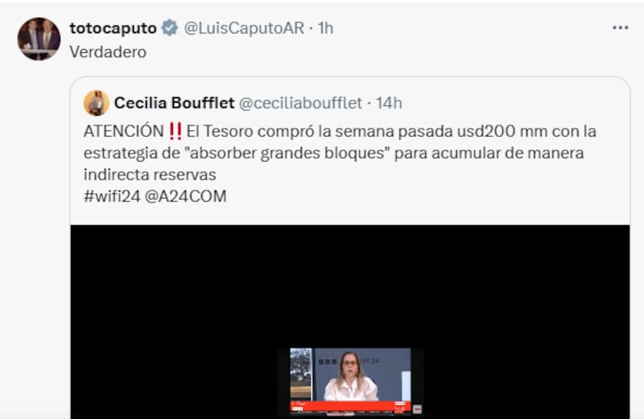Open the Cecilia Boufflet display name
Image resolution: width=644 pixels, height=419 pixels.
coord(174,103)
